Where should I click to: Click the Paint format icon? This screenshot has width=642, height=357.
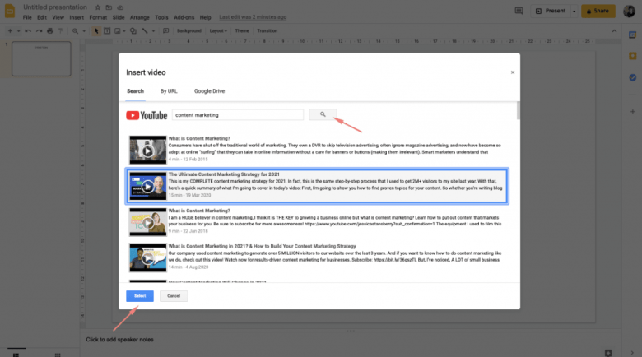point(61,30)
